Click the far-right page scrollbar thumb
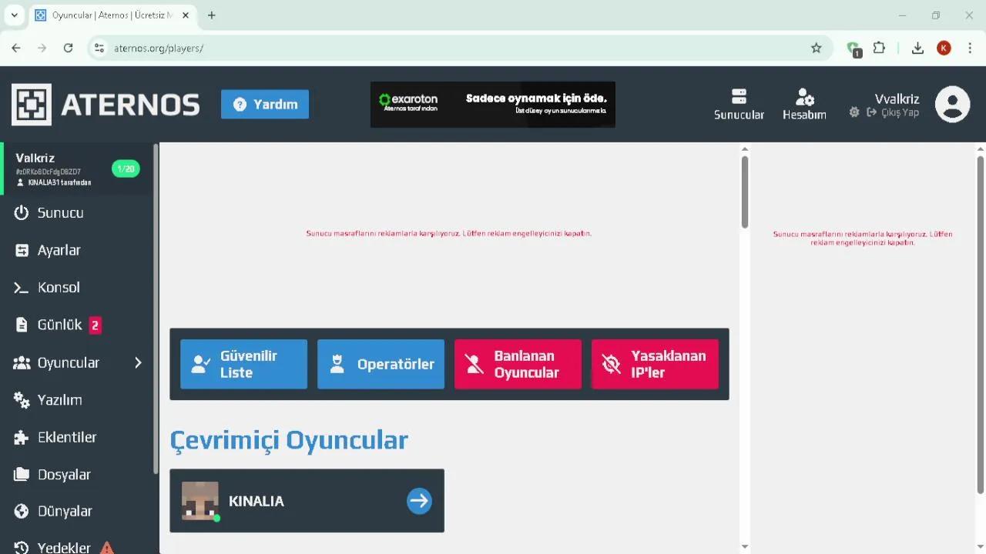Screen dimensions: 986x554 pos(980,325)
